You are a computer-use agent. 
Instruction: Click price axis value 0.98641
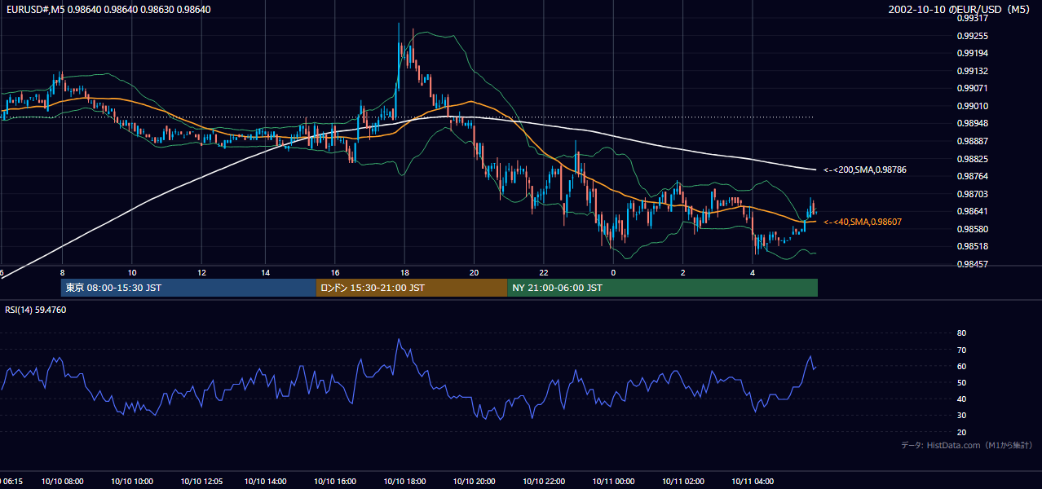[x=971, y=211]
